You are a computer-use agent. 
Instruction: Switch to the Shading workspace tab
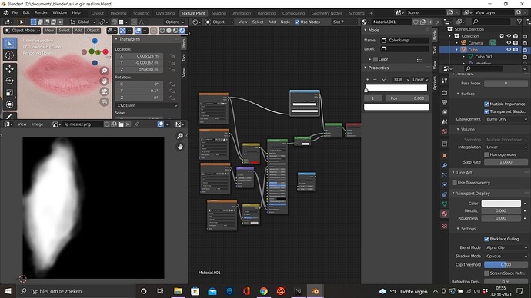click(219, 13)
